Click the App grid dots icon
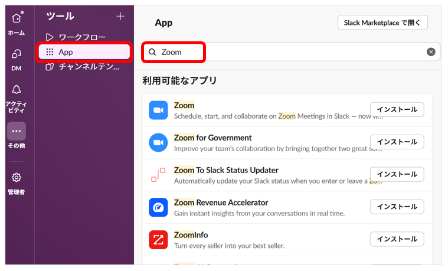This screenshot has width=448, height=271. click(50, 52)
